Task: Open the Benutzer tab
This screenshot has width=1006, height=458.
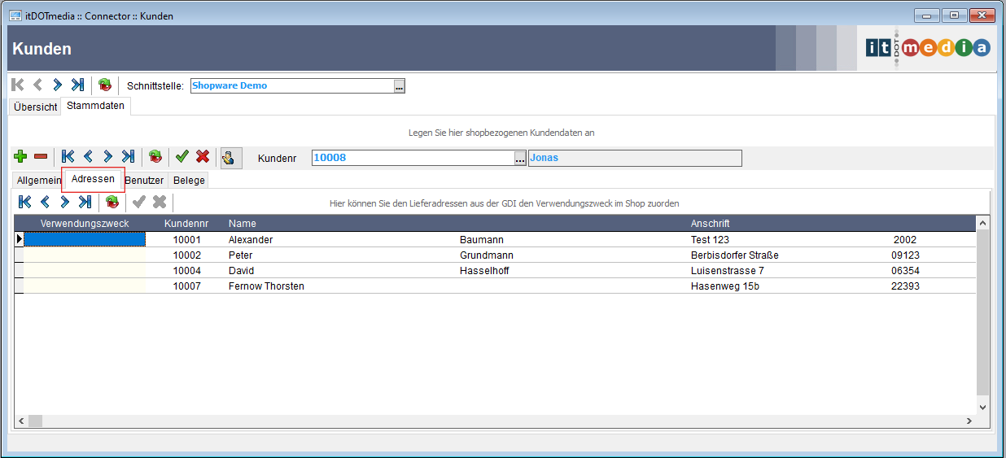Action: [x=144, y=181]
